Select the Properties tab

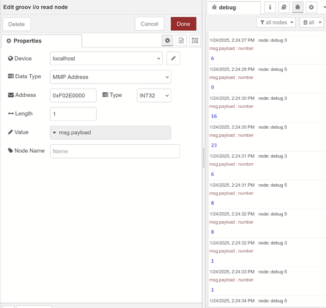pos(41,41)
